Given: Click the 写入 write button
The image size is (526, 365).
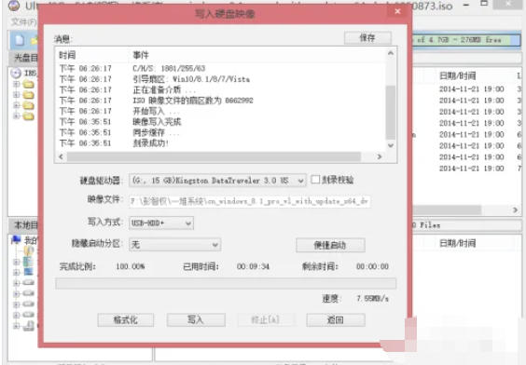Looking at the screenshot, I should (x=196, y=319).
